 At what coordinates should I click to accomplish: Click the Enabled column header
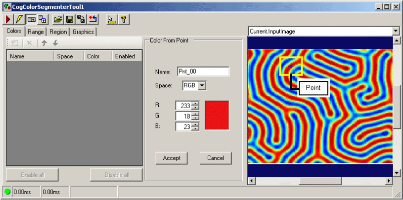(x=127, y=56)
